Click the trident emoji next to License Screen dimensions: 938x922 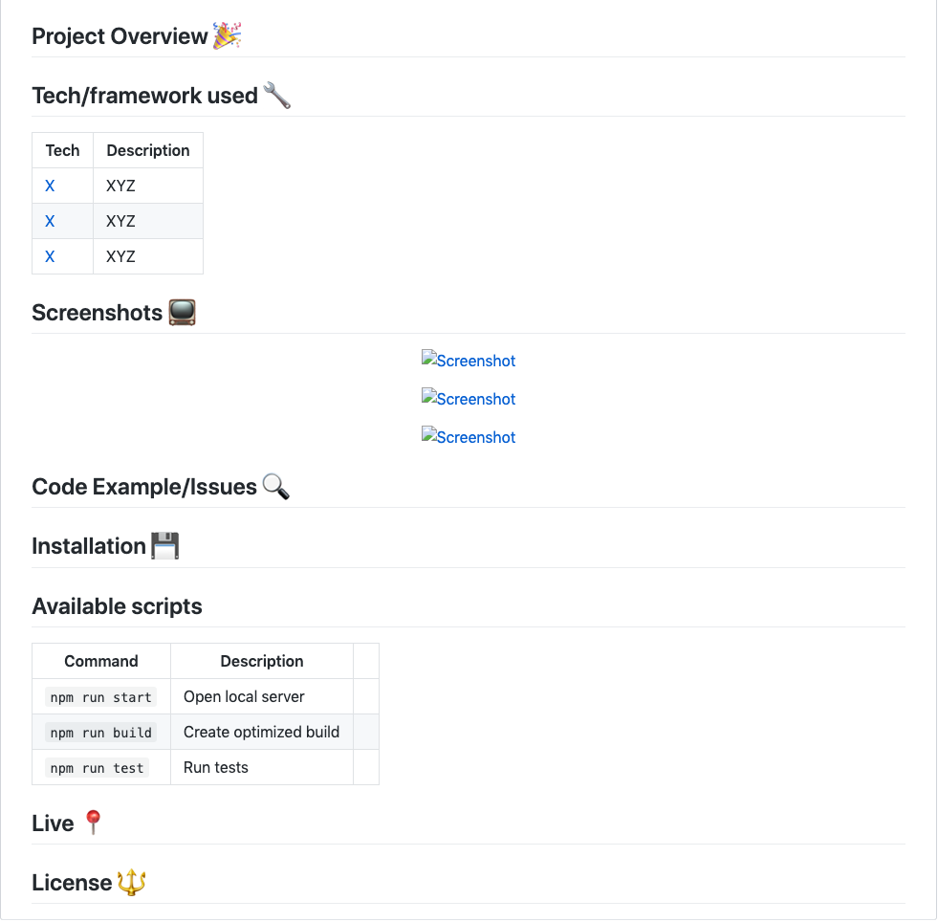tap(131, 882)
